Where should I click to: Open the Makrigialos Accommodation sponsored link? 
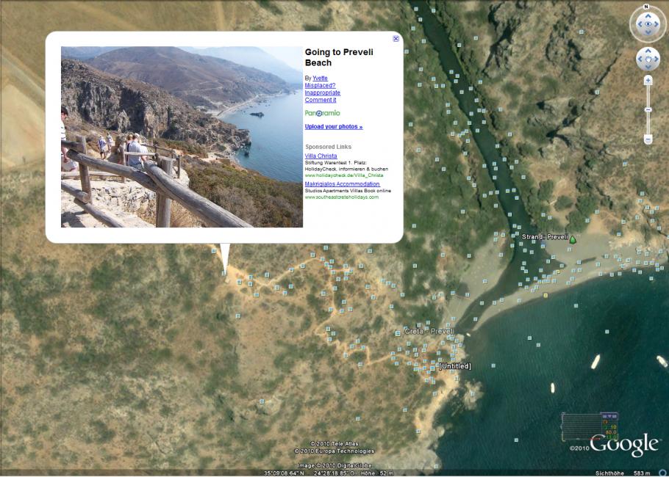(x=342, y=183)
